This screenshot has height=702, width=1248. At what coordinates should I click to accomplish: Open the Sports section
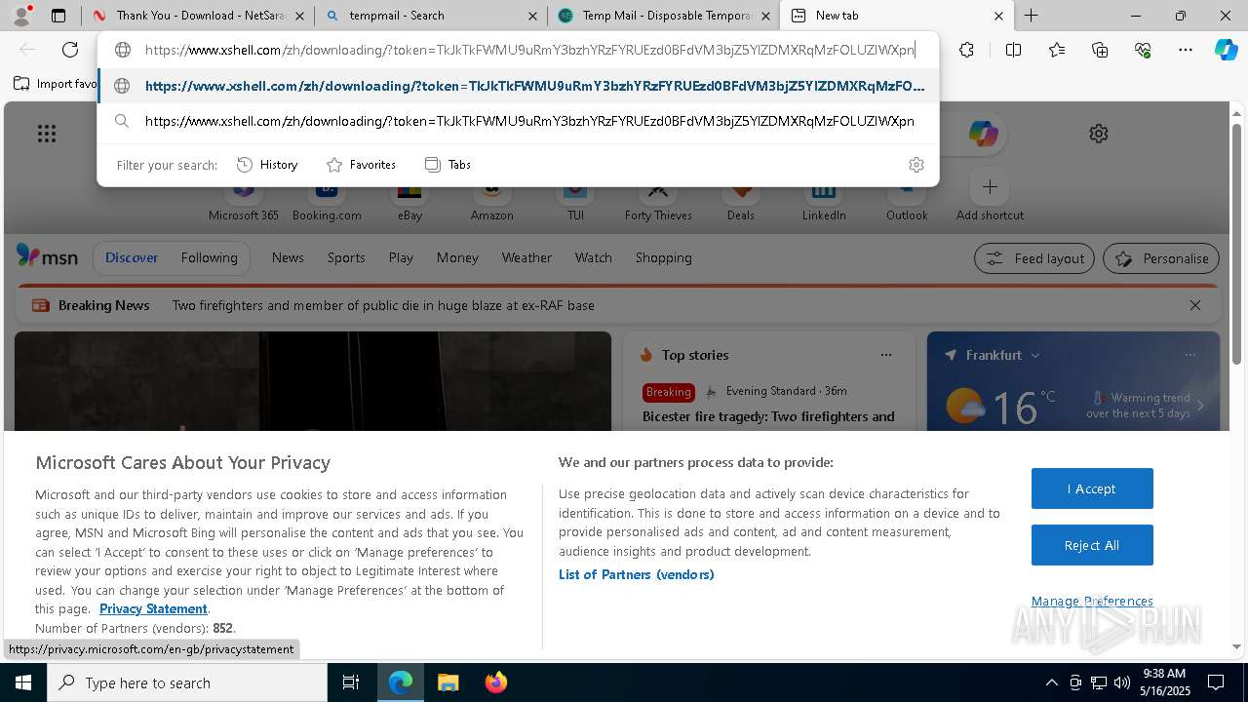[346, 257]
